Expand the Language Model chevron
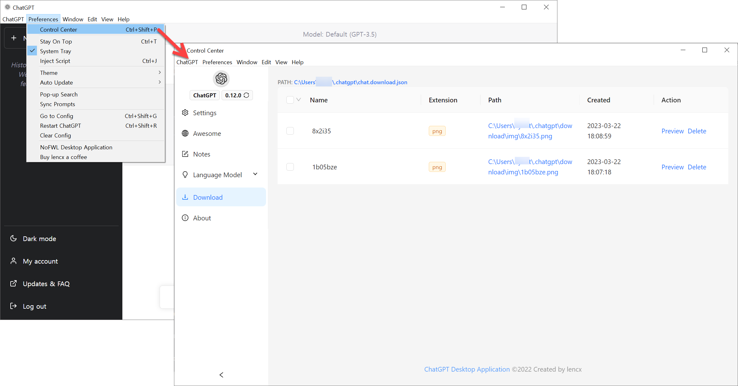The image size is (738, 386). pyautogui.click(x=255, y=174)
